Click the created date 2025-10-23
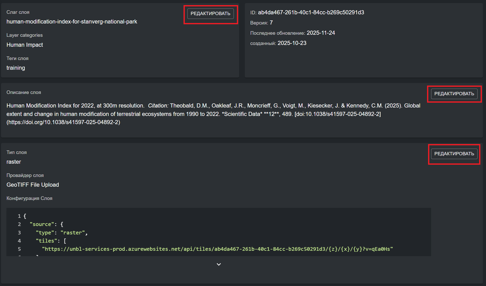The height and width of the screenshot is (286, 486). tap(292, 43)
